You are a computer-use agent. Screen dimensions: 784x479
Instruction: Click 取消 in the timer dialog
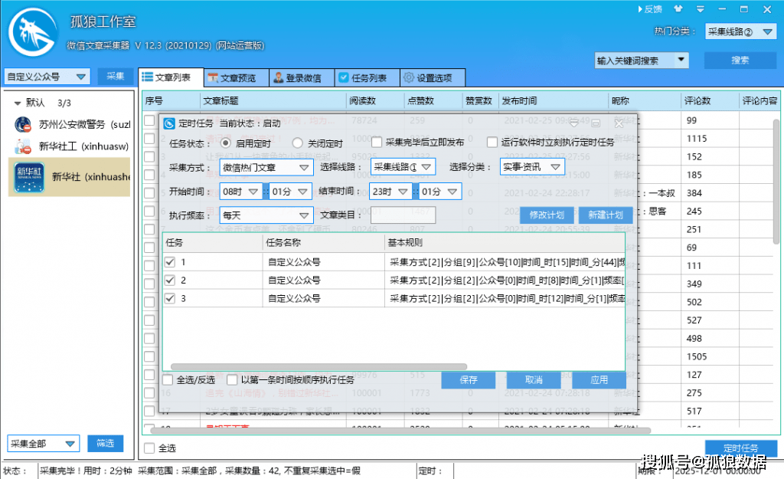click(x=534, y=380)
